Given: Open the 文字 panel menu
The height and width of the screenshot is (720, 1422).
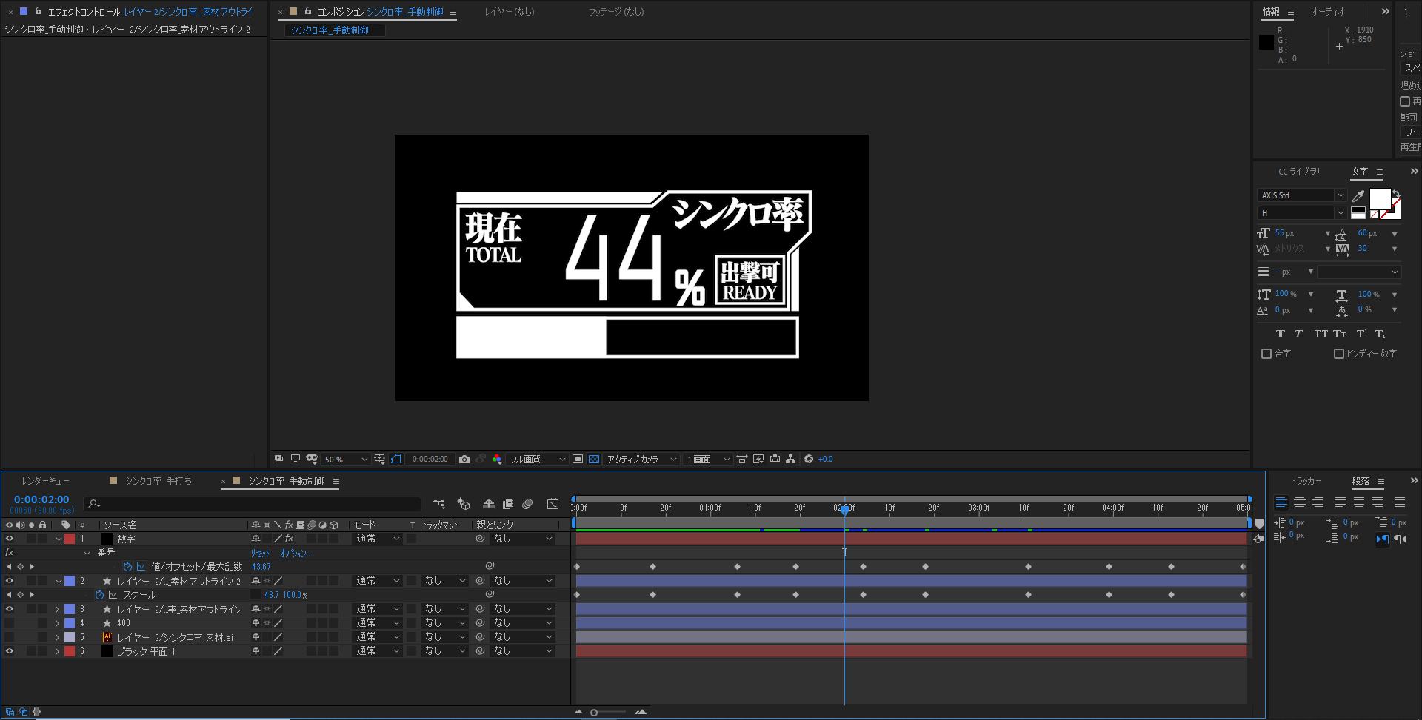Looking at the screenshot, I should (1380, 172).
